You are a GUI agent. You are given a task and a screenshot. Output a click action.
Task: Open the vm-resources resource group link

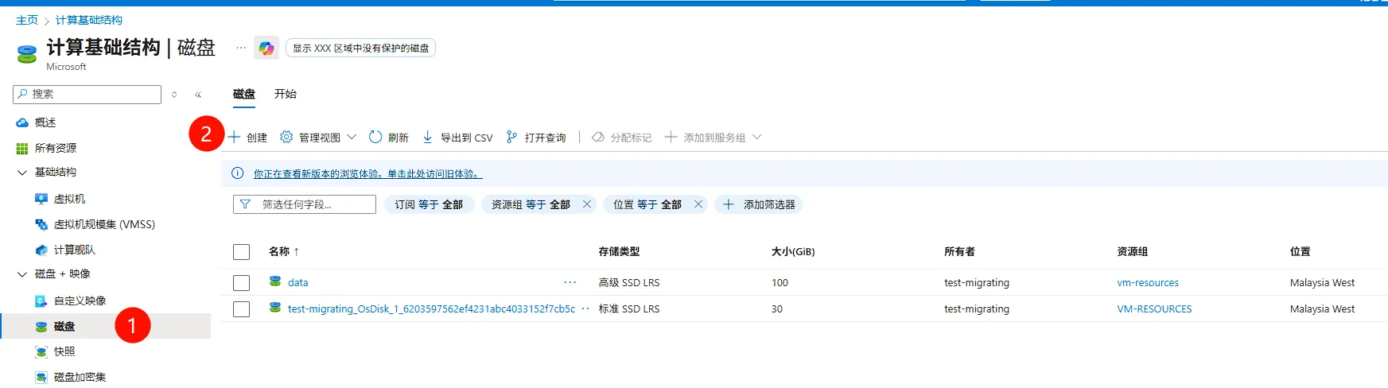[1147, 283]
